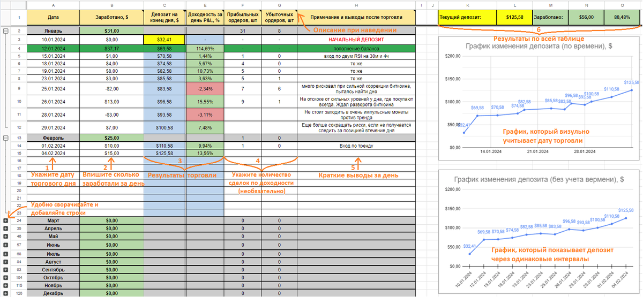This screenshot has width=643, height=297.
Task: Select the 'Февраль' month cell
Action: [53, 138]
